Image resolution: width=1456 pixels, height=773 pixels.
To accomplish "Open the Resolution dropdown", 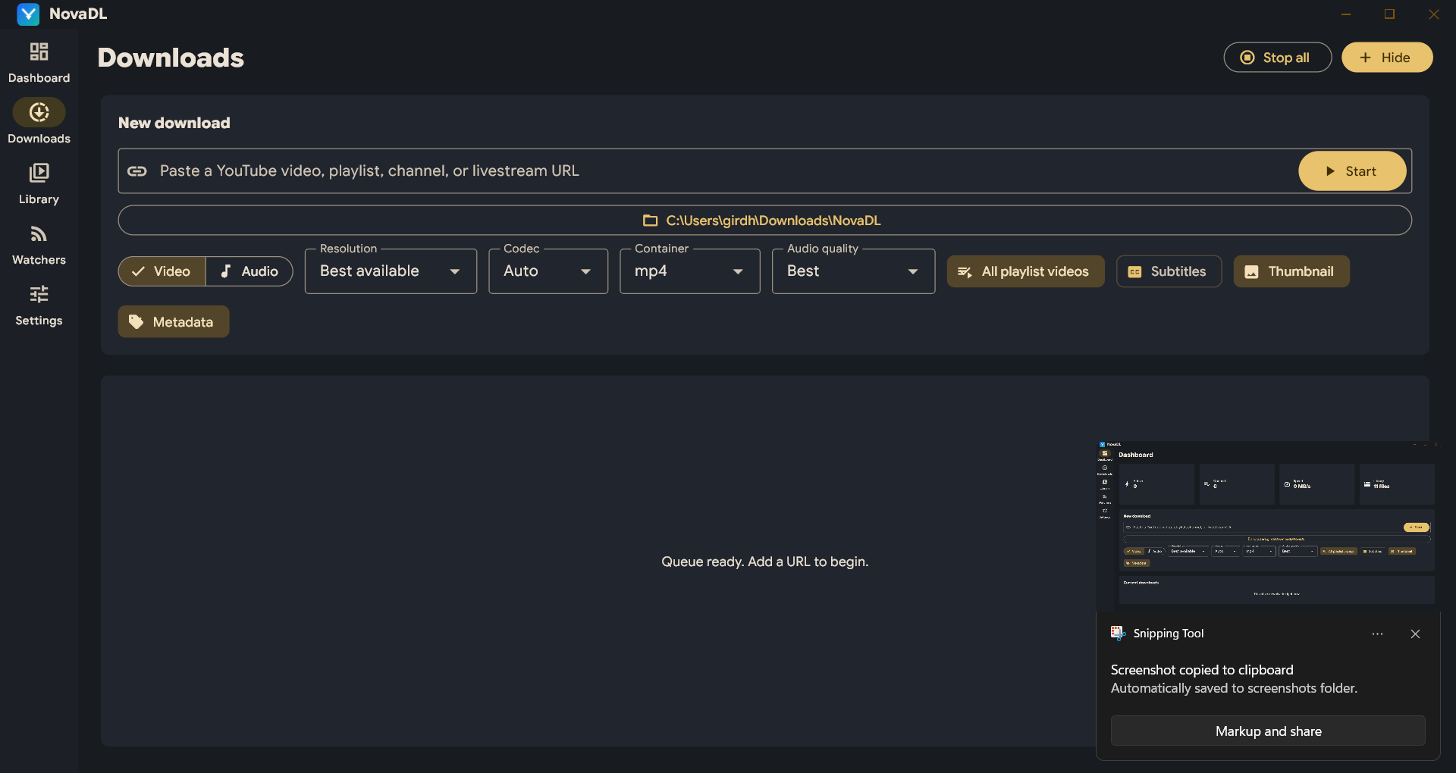I will (x=391, y=271).
